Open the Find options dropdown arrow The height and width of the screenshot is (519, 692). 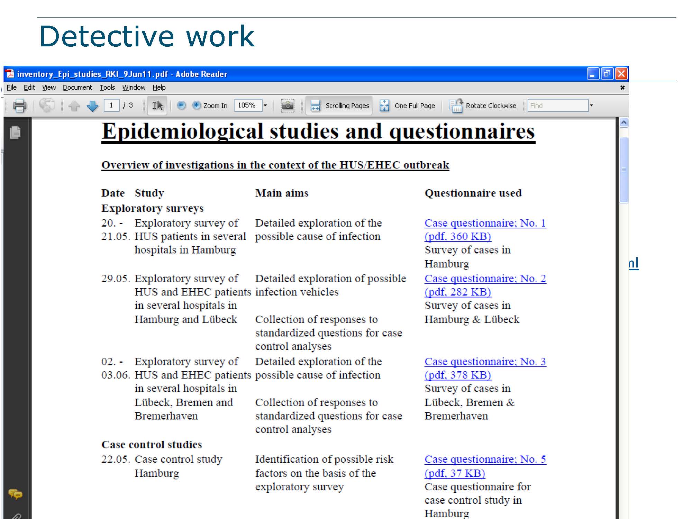591,105
